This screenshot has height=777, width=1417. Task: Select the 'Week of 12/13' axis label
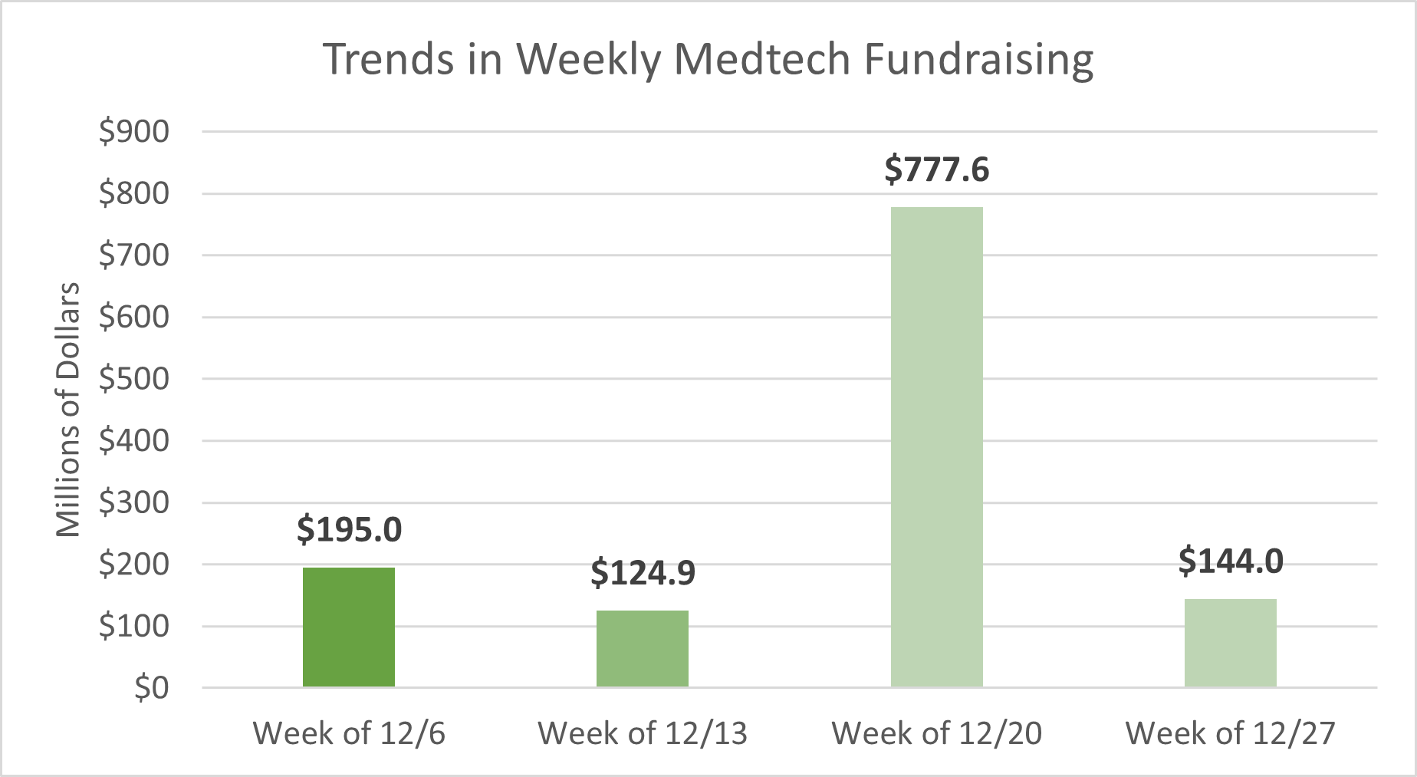pyautogui.click(x=643, y=733)
